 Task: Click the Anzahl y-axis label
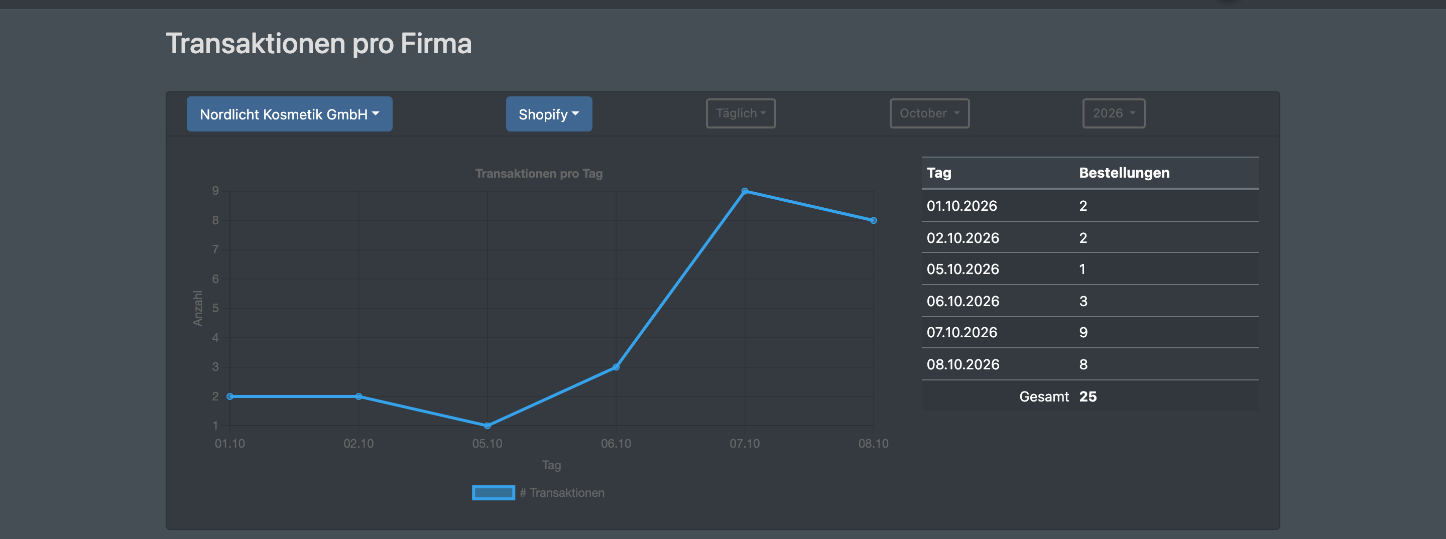198,309
